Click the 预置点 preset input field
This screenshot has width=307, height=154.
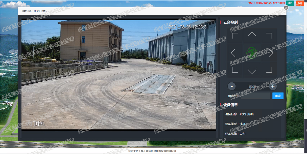click(x=255, y=96)
